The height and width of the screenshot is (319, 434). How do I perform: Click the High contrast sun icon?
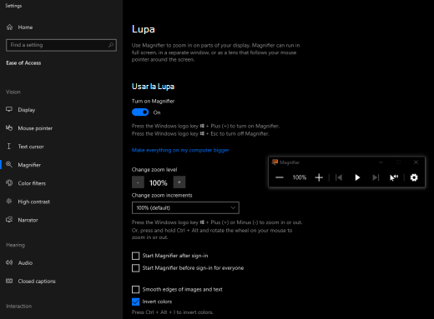tap(9, 201)
